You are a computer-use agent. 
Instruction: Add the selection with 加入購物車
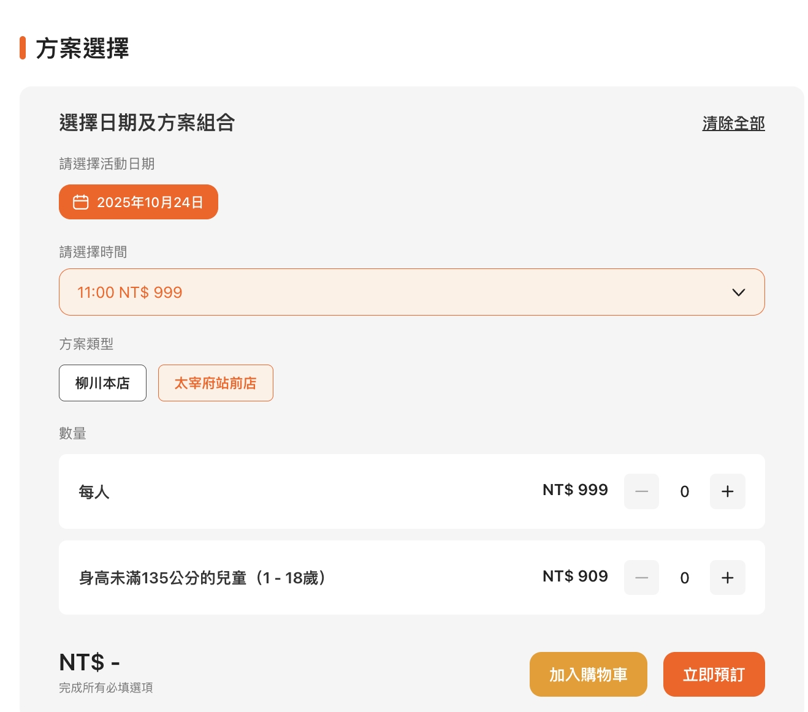point(588,674)
